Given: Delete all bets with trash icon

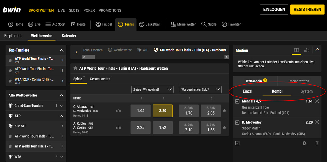Looking at the screenshot, I should click(x=317, y=143).
